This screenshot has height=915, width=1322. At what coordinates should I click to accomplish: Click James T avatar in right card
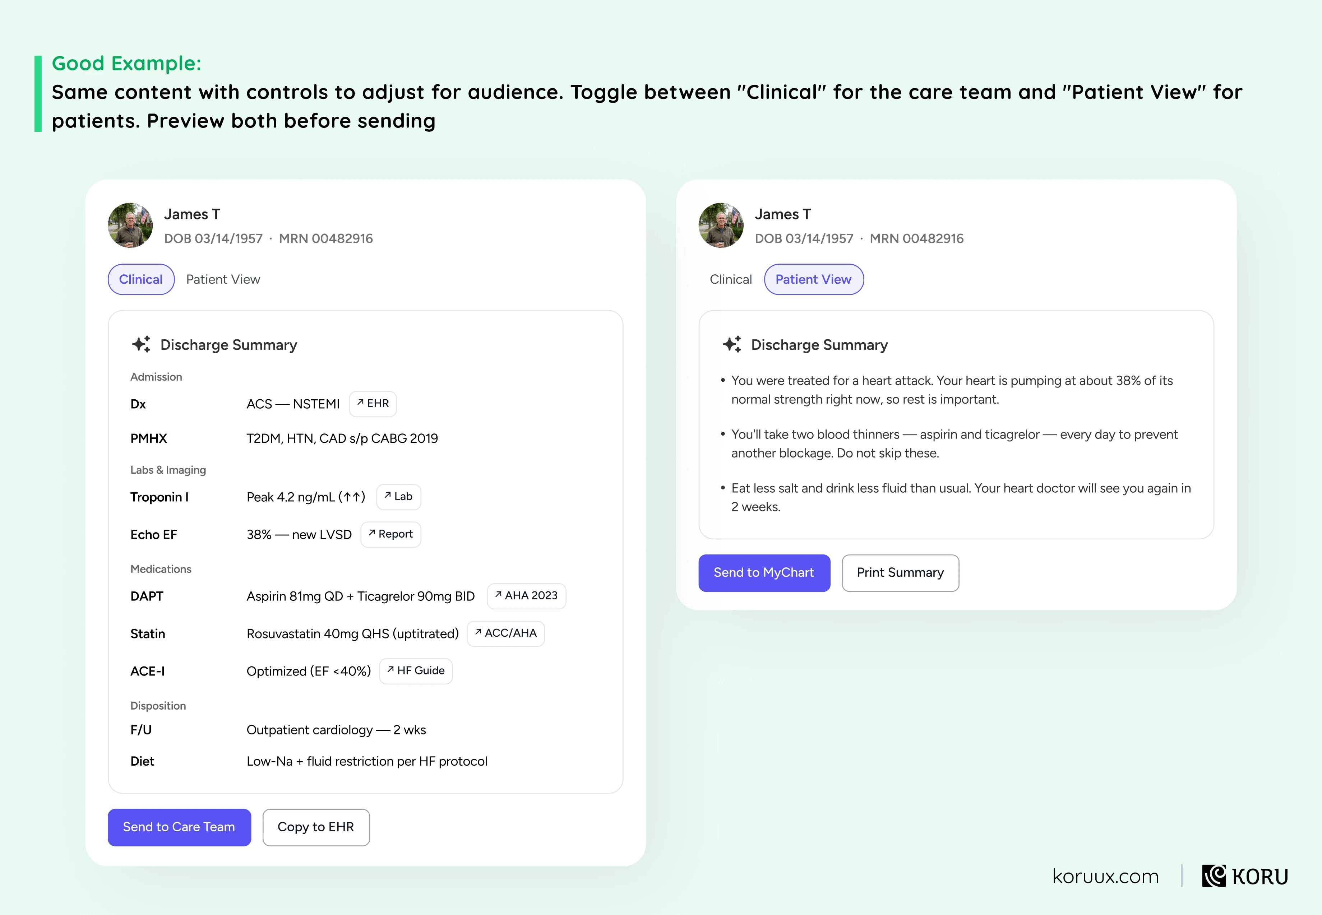click(x=721, y=225)
